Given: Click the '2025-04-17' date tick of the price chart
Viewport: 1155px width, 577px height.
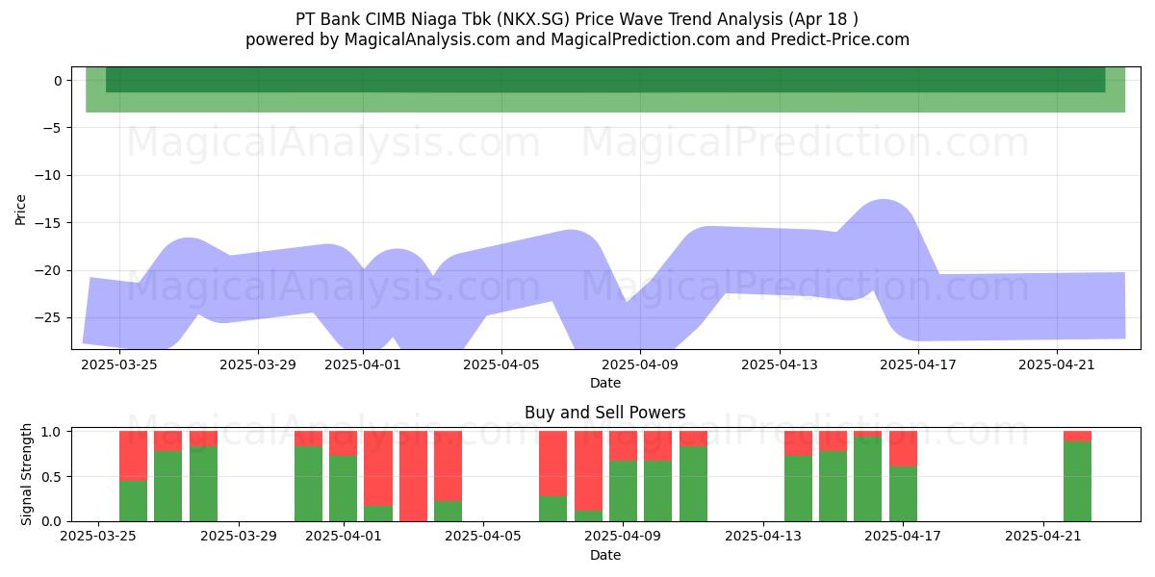Looking at the screenshot, I should click(918, 364).
